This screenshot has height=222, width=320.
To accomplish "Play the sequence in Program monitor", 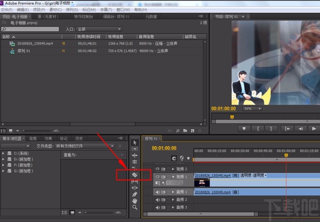I will (x=314, y=128).
